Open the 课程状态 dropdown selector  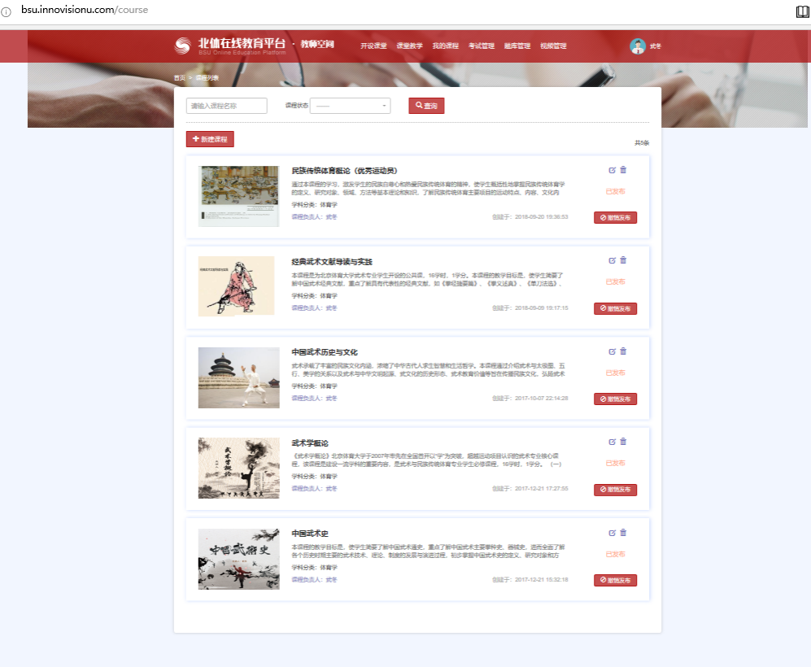point(350,106)
